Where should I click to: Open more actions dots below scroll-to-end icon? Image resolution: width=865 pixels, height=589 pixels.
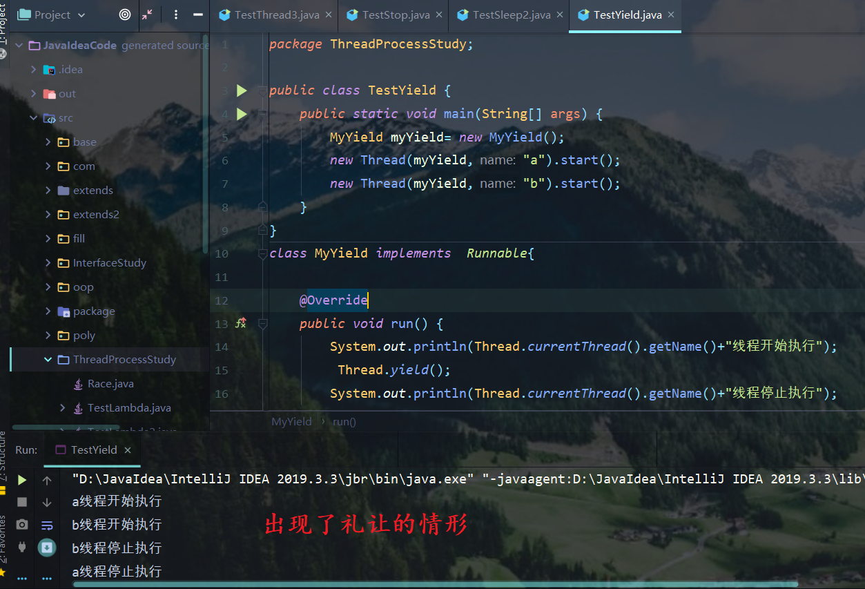pyautogui.click(x=47, y=579)
